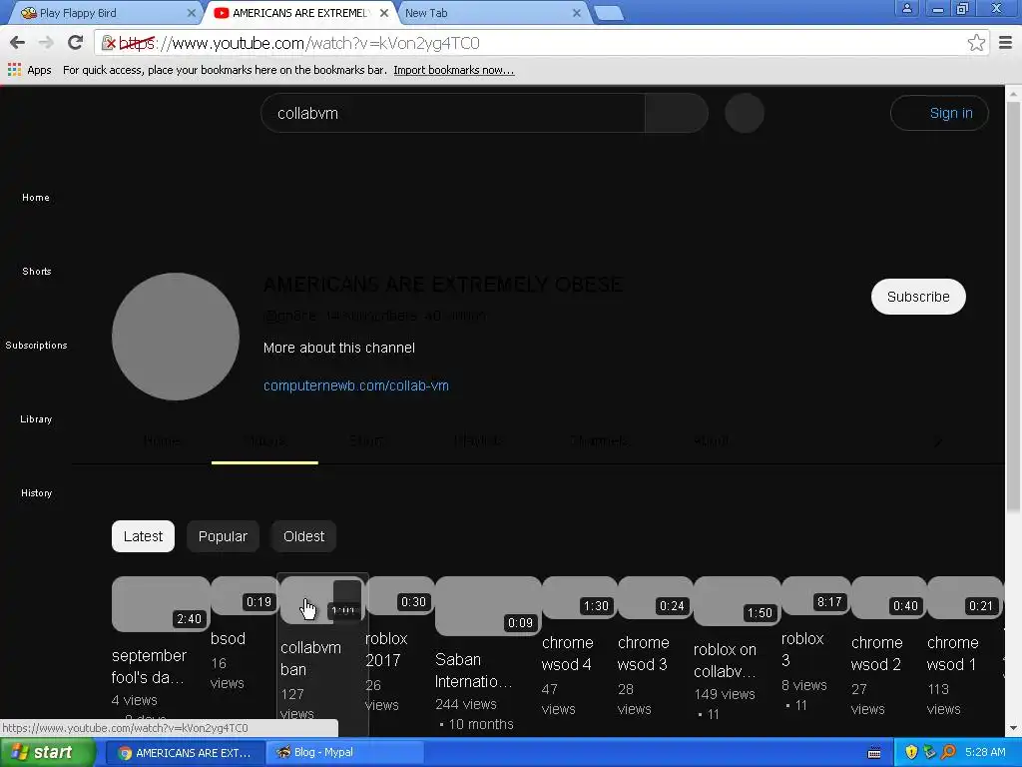Click the 'bsod' video title text
This screenshot has width=1022, height=767.
229,638
